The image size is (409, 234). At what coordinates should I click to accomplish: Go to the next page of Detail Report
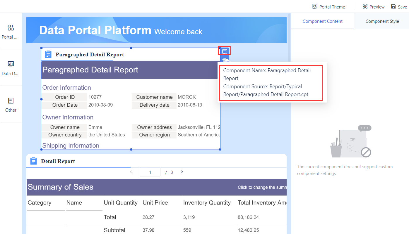click(182, 172)
